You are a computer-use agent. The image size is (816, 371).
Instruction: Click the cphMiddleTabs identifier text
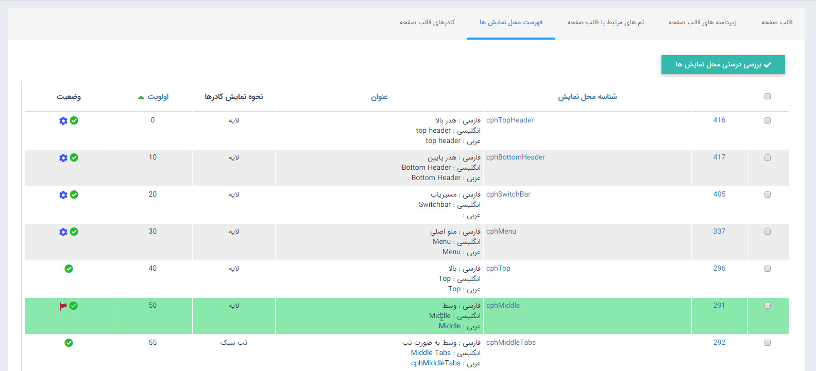pyautogui.click(x=511, y=342)
